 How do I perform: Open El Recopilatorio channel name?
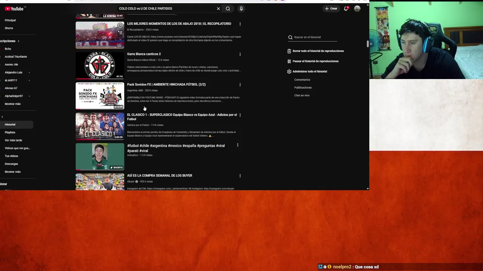pos(135,30)
